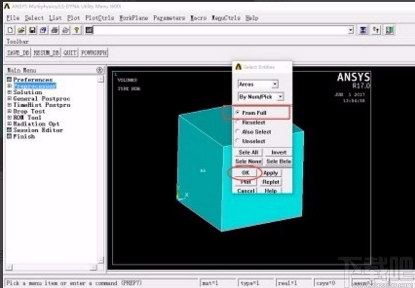Open the List menu

(56, 18)
